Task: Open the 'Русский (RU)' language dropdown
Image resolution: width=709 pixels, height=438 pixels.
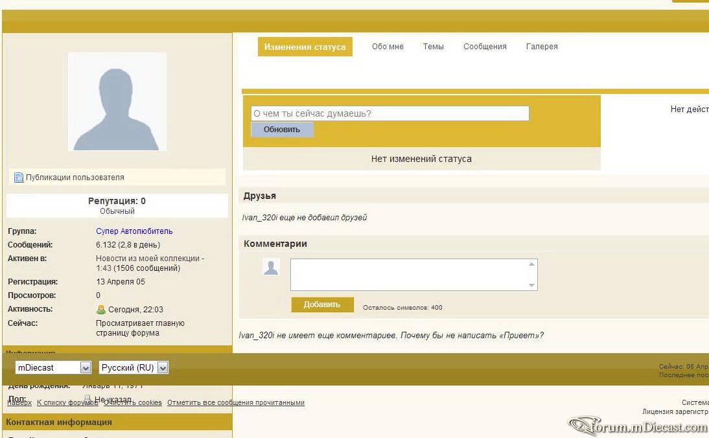Action: click(134, 367)
